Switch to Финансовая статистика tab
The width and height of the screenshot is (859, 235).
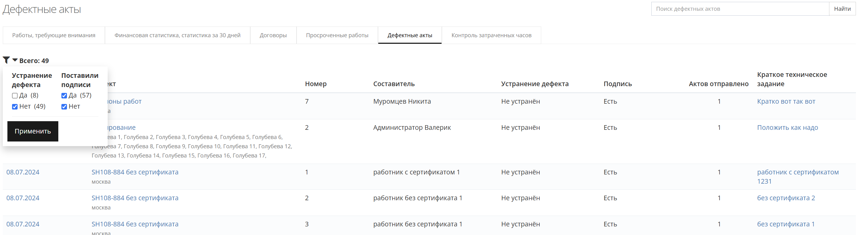point(177,35)
